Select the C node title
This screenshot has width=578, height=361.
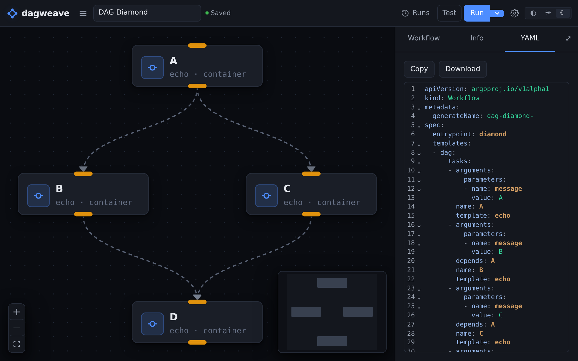(287, 189)
